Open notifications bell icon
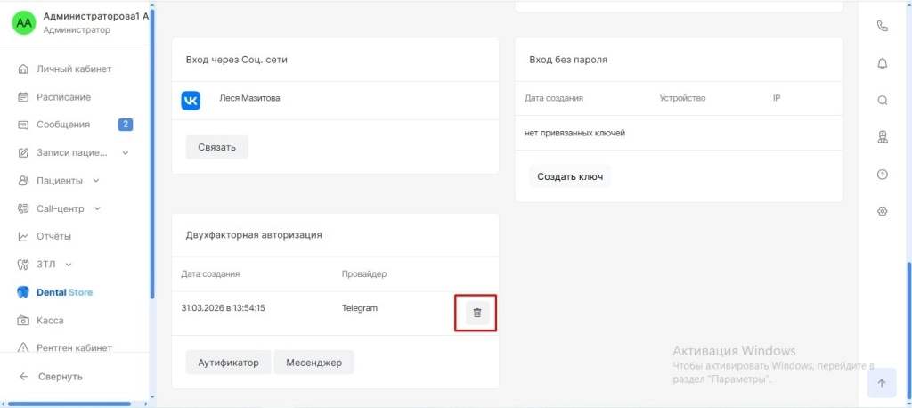This screenshot has width=912, height=408. pos(882,63)
